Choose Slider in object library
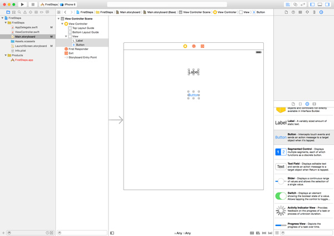Screen dimensions: 334x236 [x=303, y=181]
